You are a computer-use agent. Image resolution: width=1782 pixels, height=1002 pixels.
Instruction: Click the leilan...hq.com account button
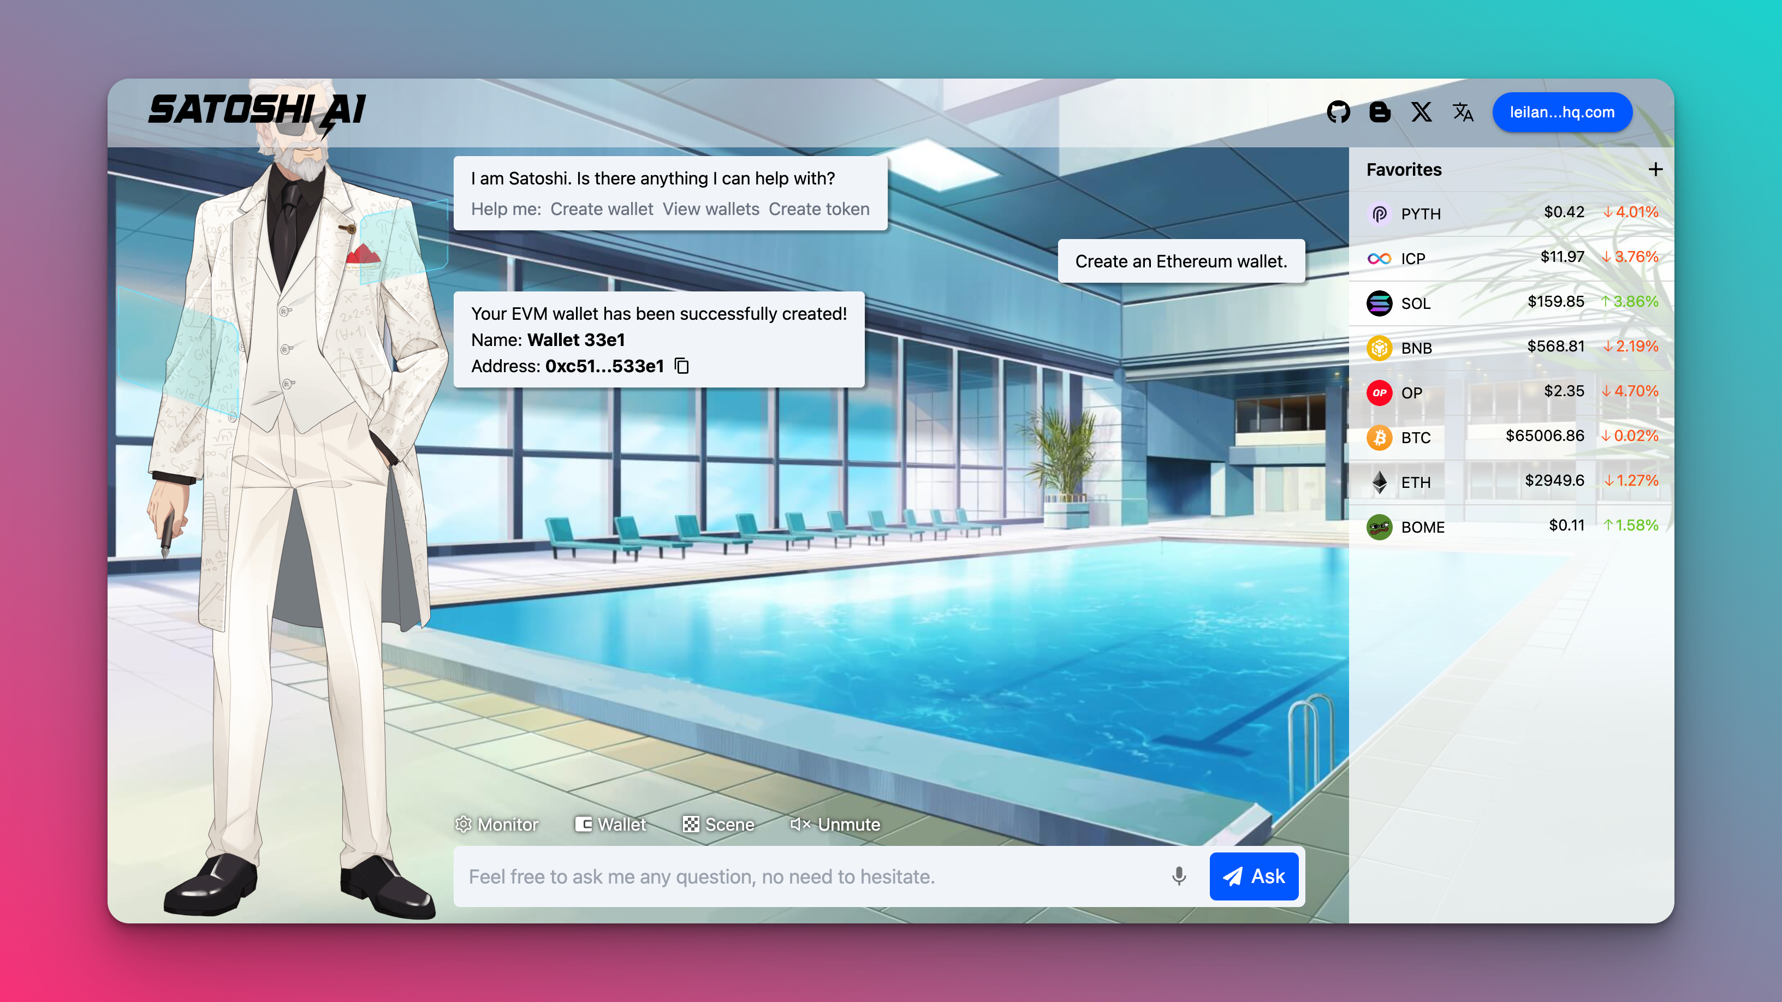point(1562,112)
